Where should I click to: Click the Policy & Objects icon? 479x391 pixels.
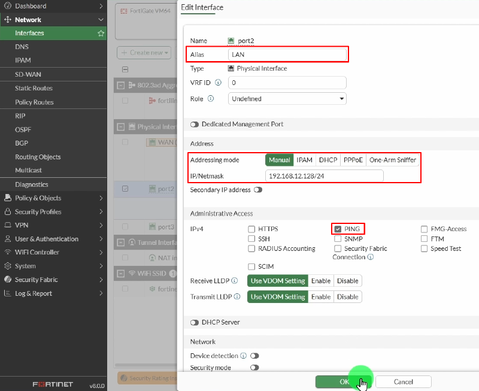[8, 198]
